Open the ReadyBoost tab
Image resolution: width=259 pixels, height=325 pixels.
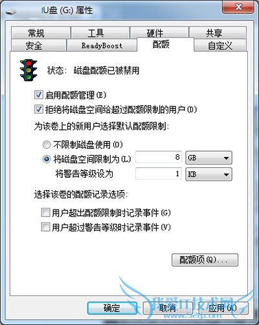[x=102, y=45]
